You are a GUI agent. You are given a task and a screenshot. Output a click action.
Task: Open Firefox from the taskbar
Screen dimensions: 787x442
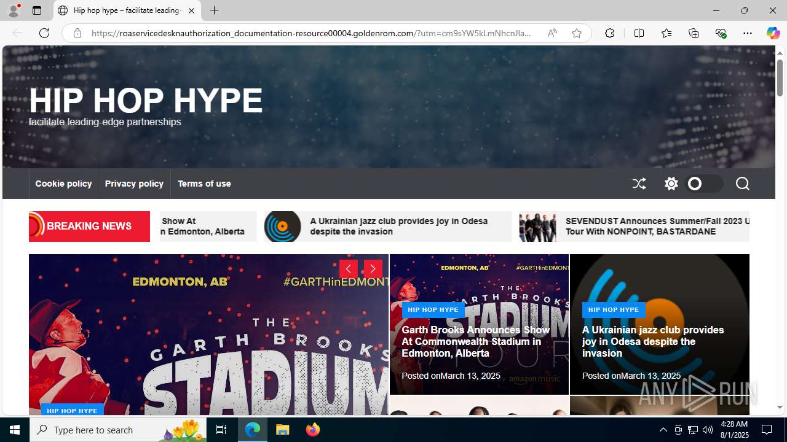313,430
